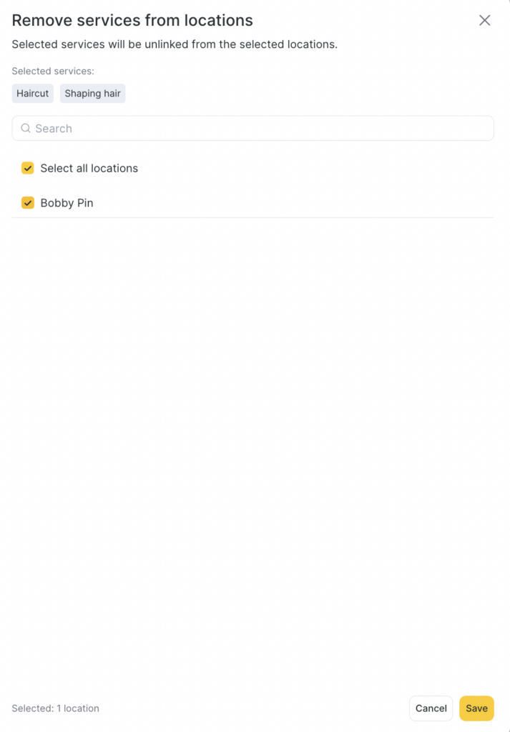The width and height of the screenshot is (510, 732).
Task: Click the checkmark beside Bobby Pin
Action: 28,203
